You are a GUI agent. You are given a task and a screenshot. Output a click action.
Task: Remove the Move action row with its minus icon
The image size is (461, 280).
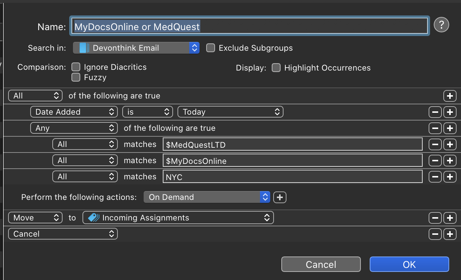(435, 218)
